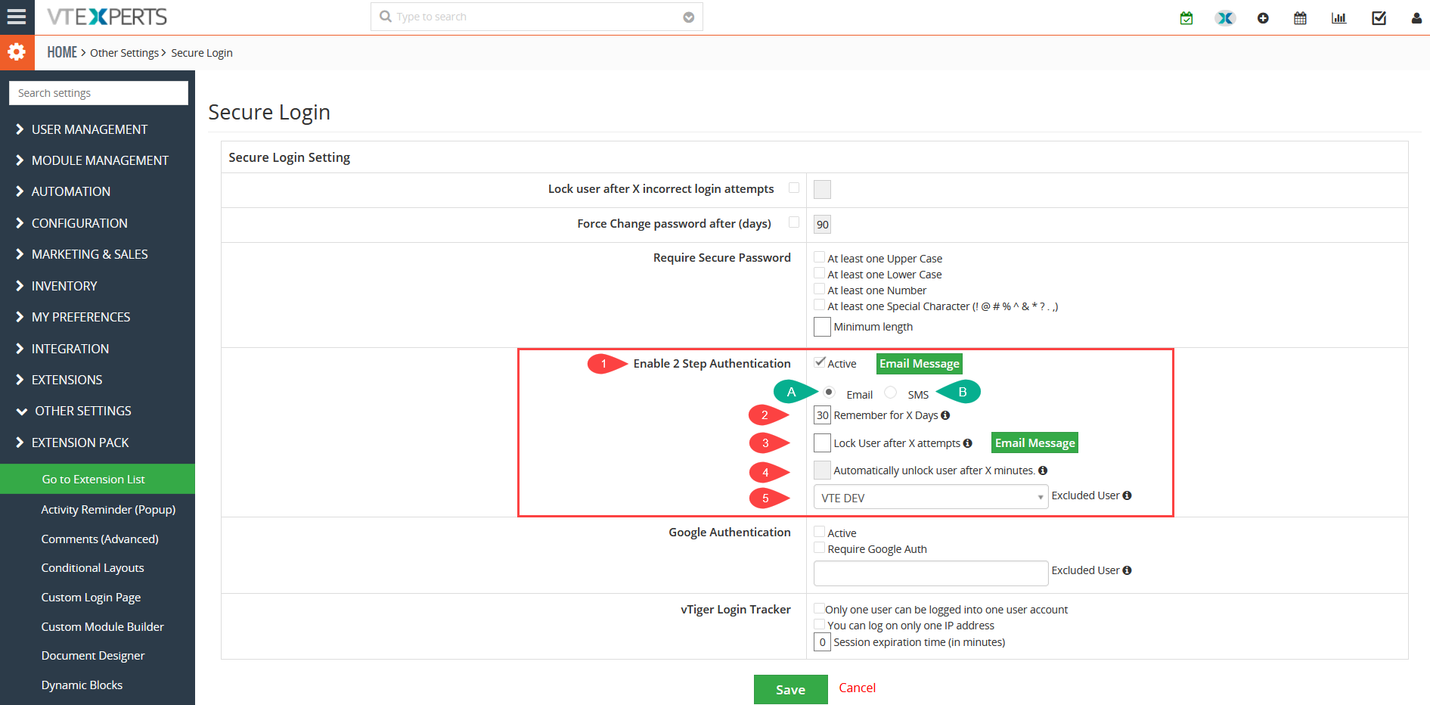Image resolution: width=1430 pixels, height=705 pixels.
Task: Open the hamburger menu icon
Action: point(17,17)
